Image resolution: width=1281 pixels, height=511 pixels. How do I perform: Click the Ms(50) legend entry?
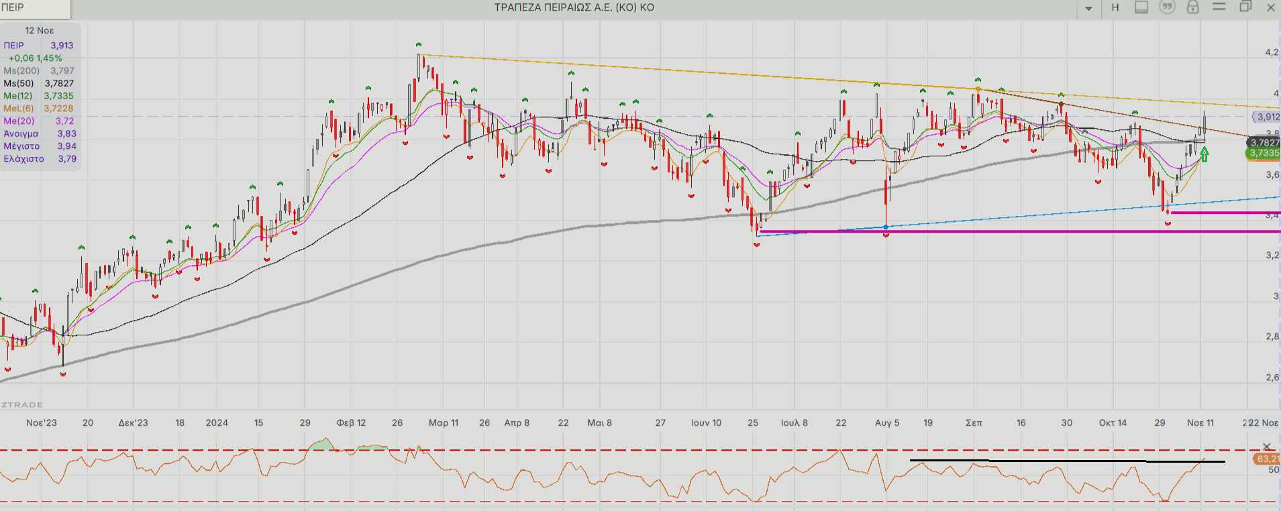coord(39,83)
